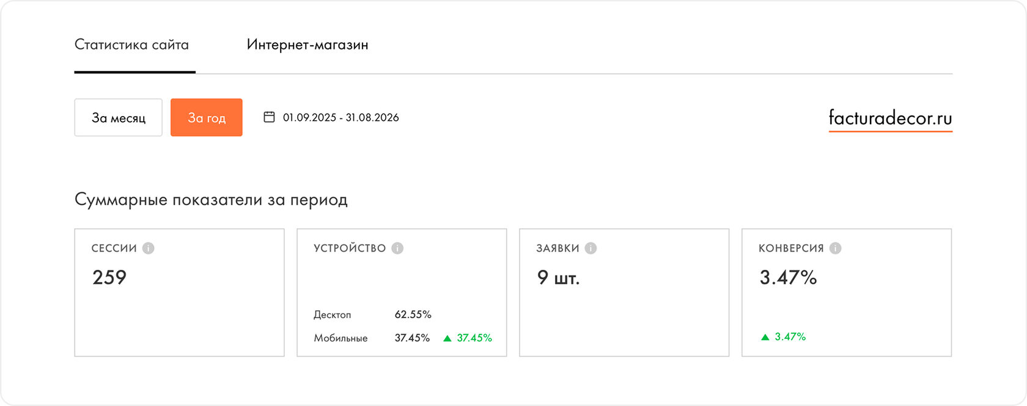Click the date range 01.09.2025 - 31.08.2026
The width and height of the screenshot is (1027, 406).
pos(340,117)
